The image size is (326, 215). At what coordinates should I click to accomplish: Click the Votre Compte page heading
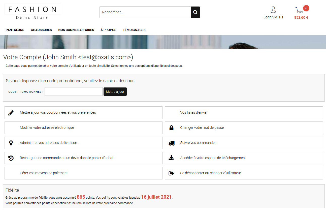[x=68, y=57]
